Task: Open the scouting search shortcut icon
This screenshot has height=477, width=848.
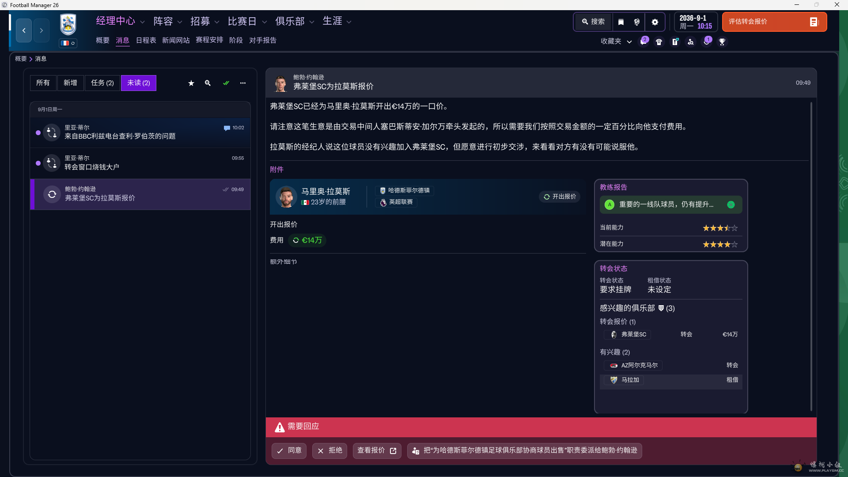Action: coord(691,42)
